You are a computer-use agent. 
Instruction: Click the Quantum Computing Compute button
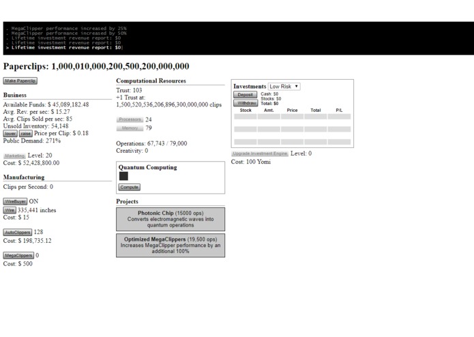(130, 187)
